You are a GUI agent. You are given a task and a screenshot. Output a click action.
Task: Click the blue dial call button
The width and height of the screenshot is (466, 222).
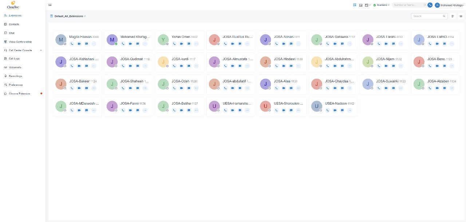(430, 5)
